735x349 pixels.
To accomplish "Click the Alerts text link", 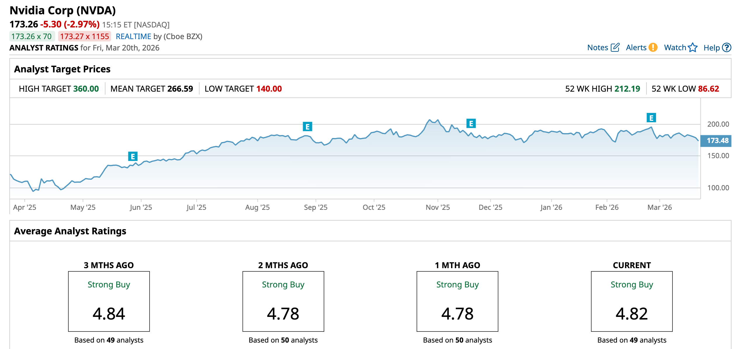I will pos(636,48).
